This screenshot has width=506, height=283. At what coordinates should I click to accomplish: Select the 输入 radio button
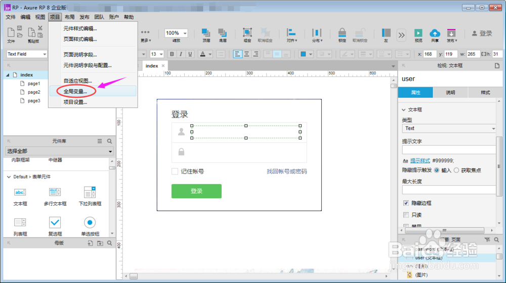click(437, 170)
